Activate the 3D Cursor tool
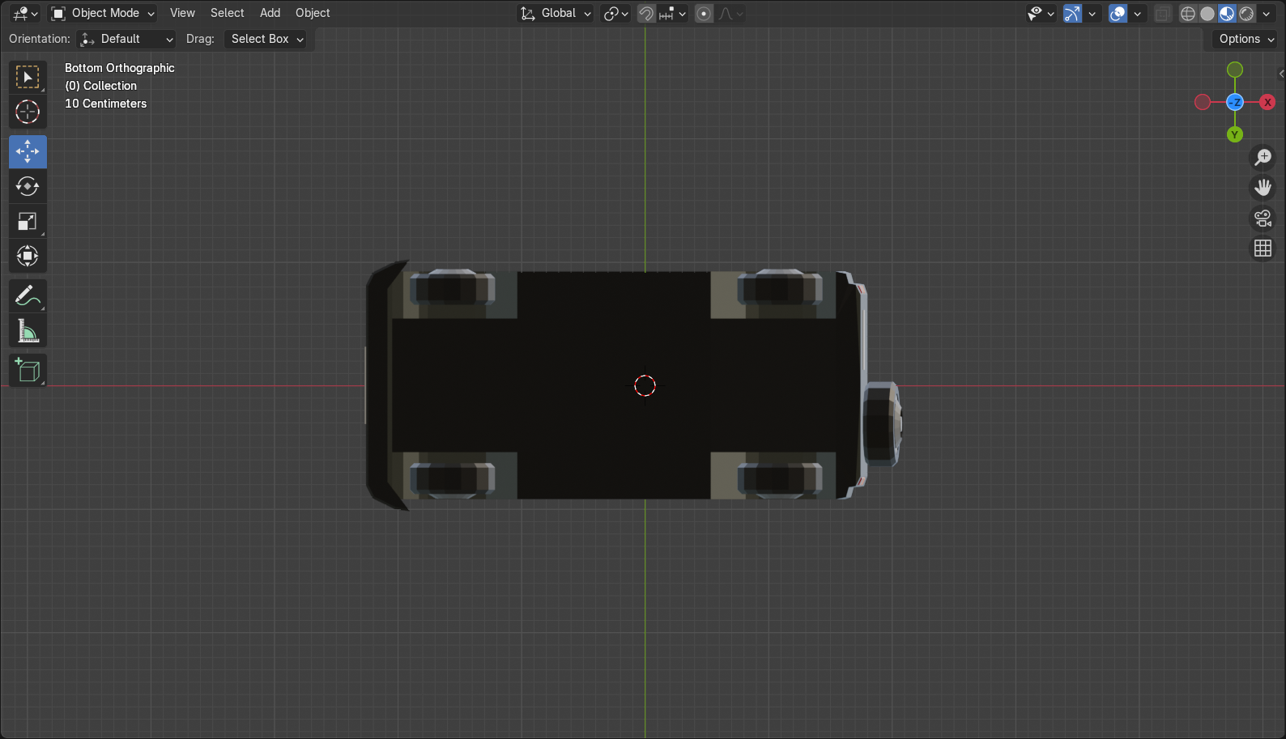The image size is (1286, 739). tap(28, 112)
